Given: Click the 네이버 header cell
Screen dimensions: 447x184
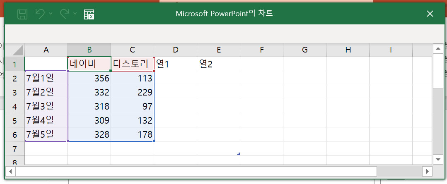Looking at the screenshot, I should (89, 64).
